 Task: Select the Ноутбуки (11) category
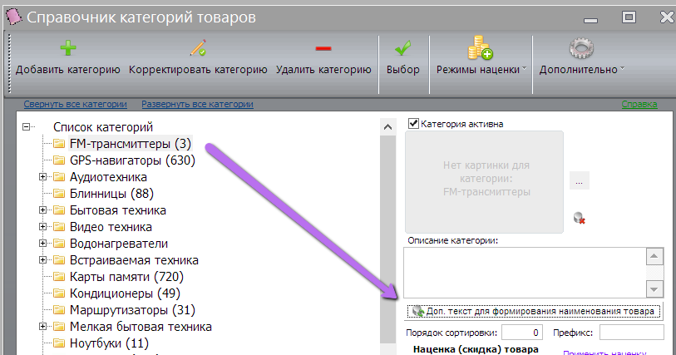point(109,343)
